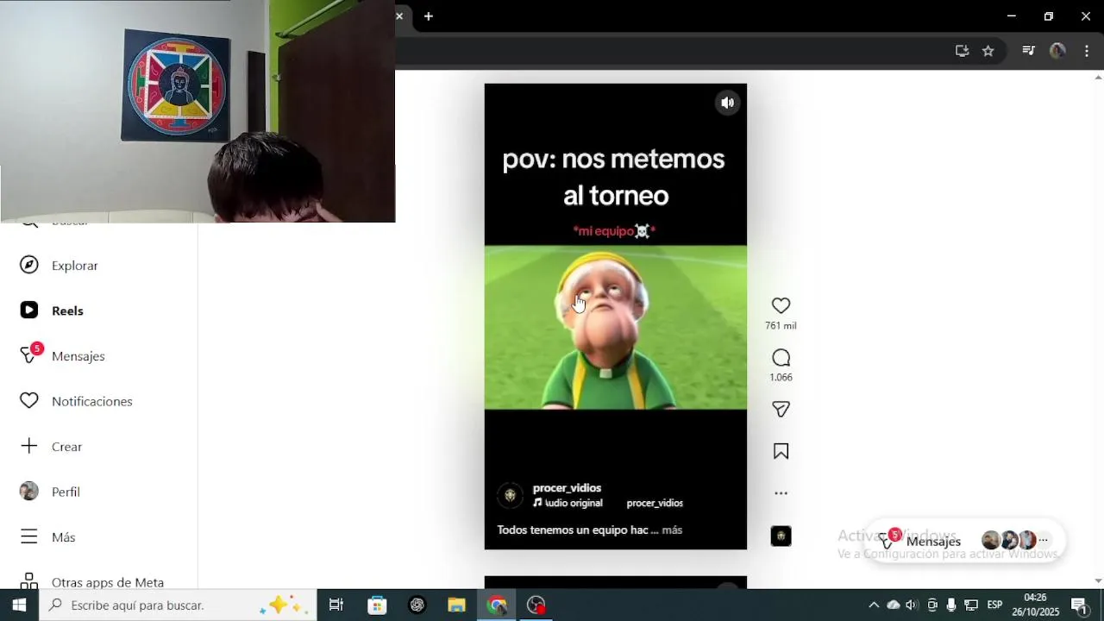
Task: Open clock and date flyout
Action: click(x=1035, y=605)
